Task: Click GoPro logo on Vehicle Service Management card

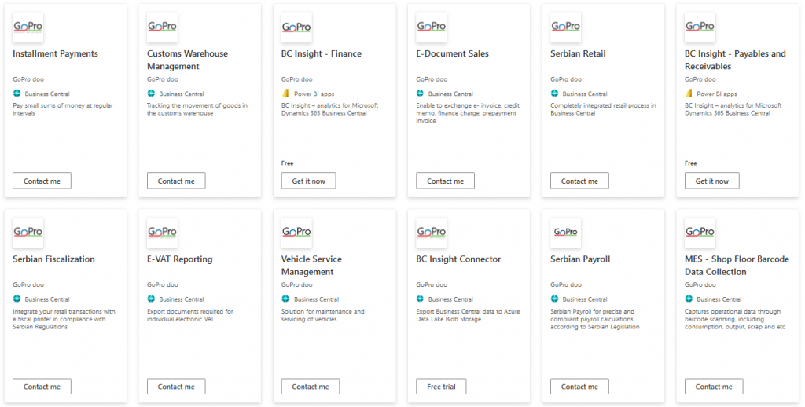Action: pos(296,233)
